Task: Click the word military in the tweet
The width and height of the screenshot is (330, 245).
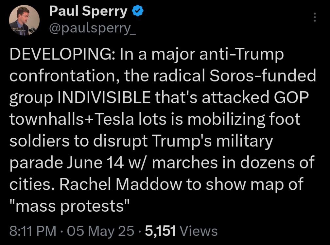Action: (x=244, y=141)
